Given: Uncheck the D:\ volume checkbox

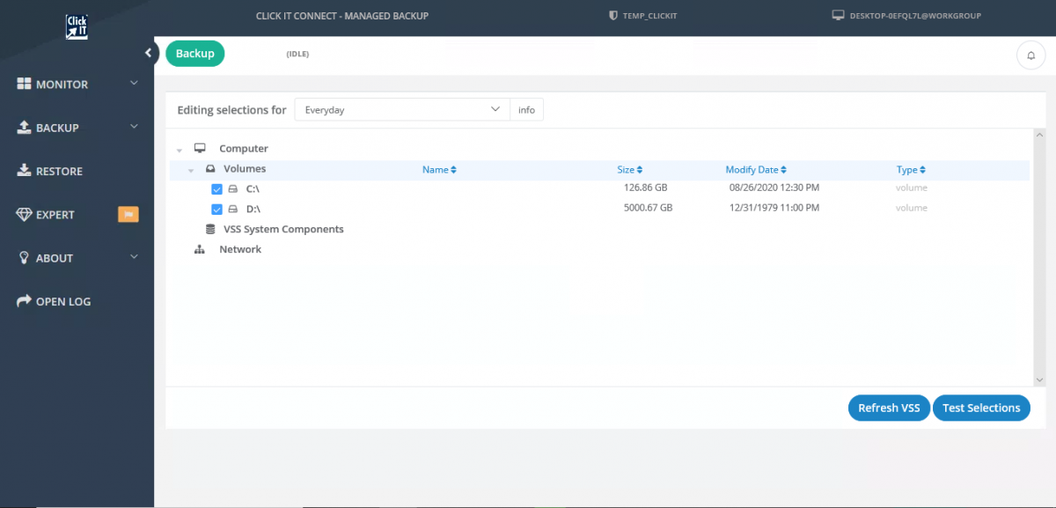Looking at the screenshot, I should click(217, 209).
